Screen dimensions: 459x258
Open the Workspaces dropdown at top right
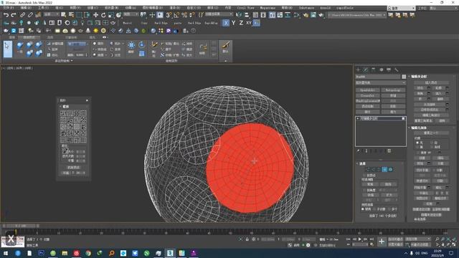[x=443, y=8]
